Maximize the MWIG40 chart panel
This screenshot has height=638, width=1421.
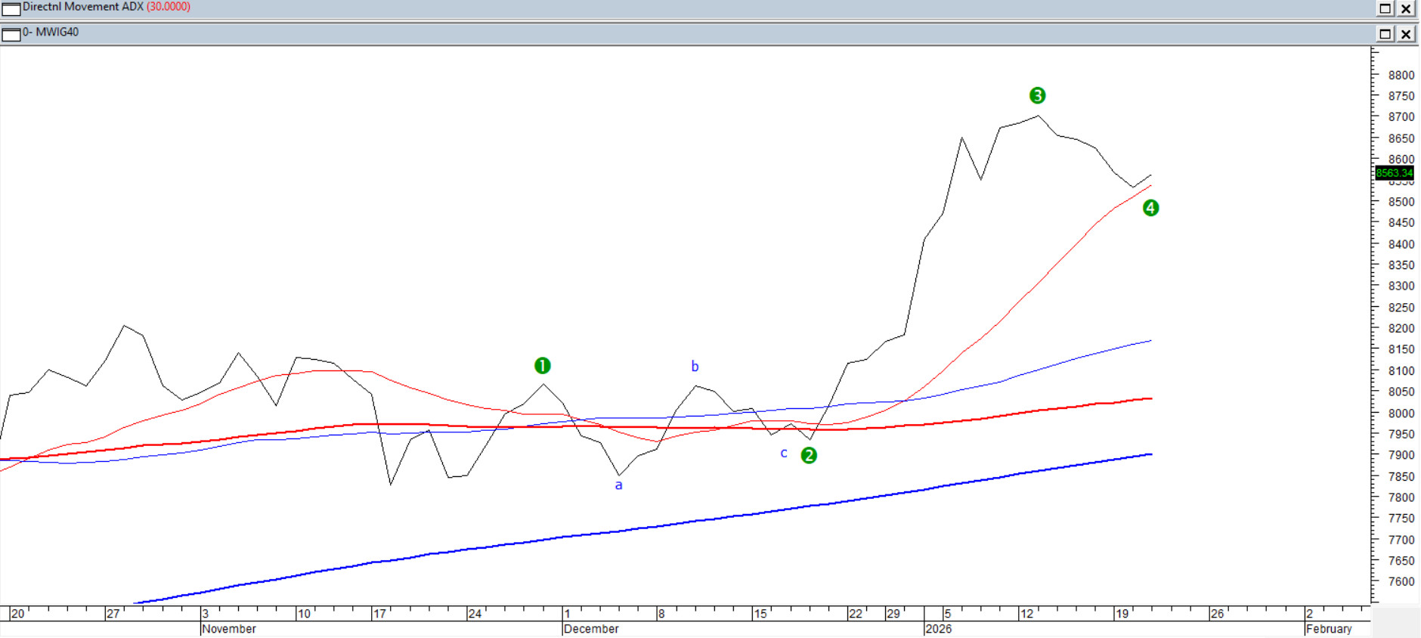point(1385,34)
